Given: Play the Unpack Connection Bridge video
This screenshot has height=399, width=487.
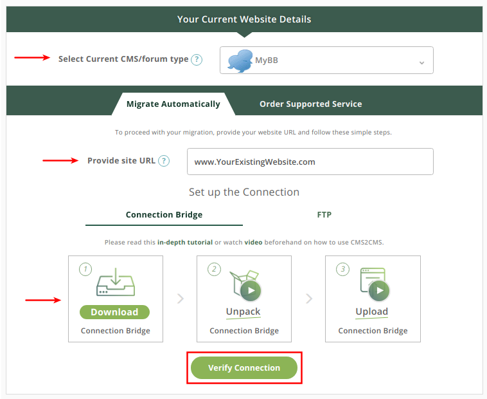Looking at the screenshot, I should pos(251,291).
